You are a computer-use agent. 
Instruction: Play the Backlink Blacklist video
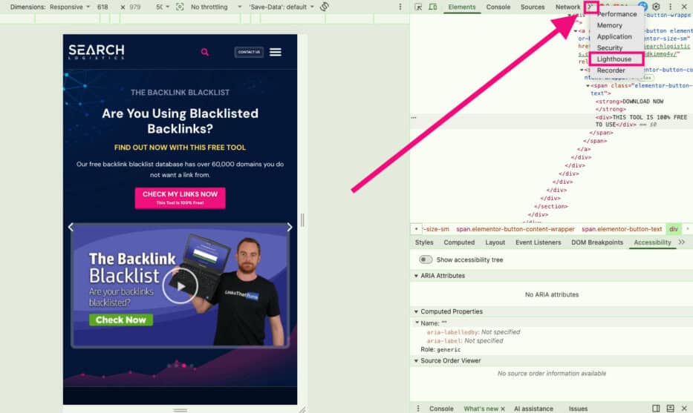(x=180, y=286)
